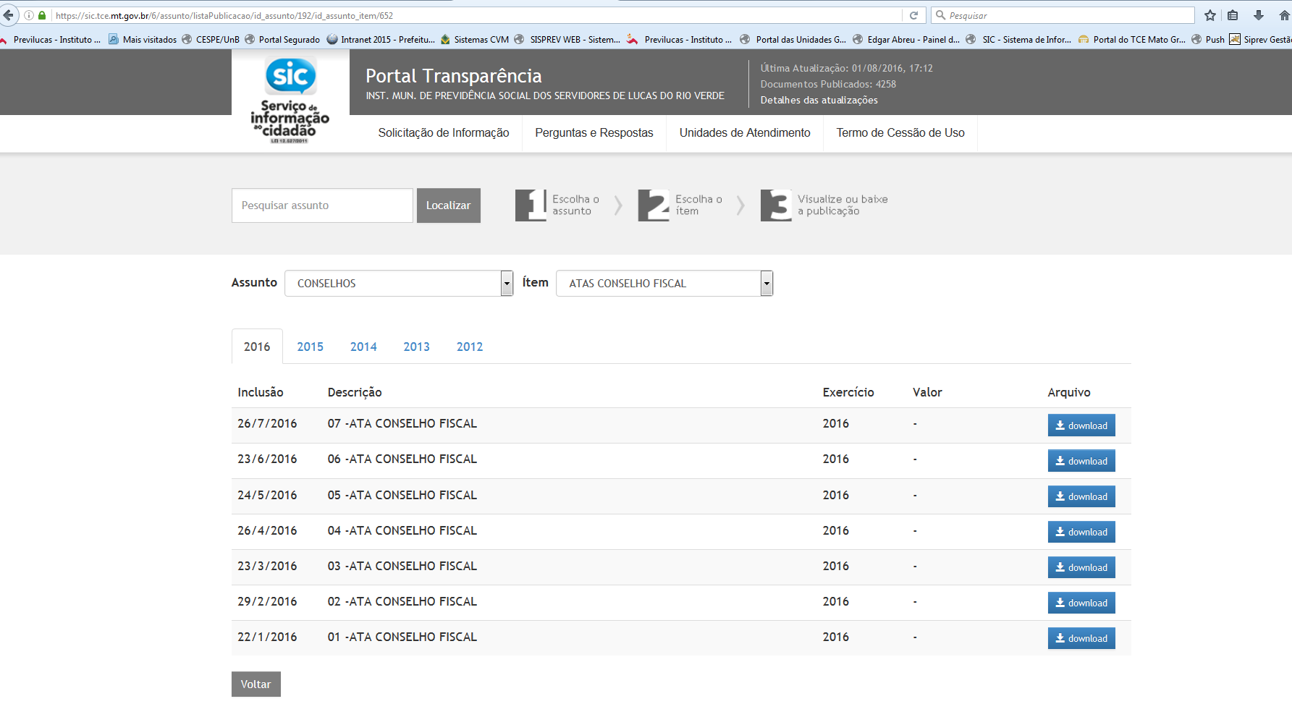Click the bookmark star icon
The height and width of the screenshot is (704, 1292).
(1209, 15)
